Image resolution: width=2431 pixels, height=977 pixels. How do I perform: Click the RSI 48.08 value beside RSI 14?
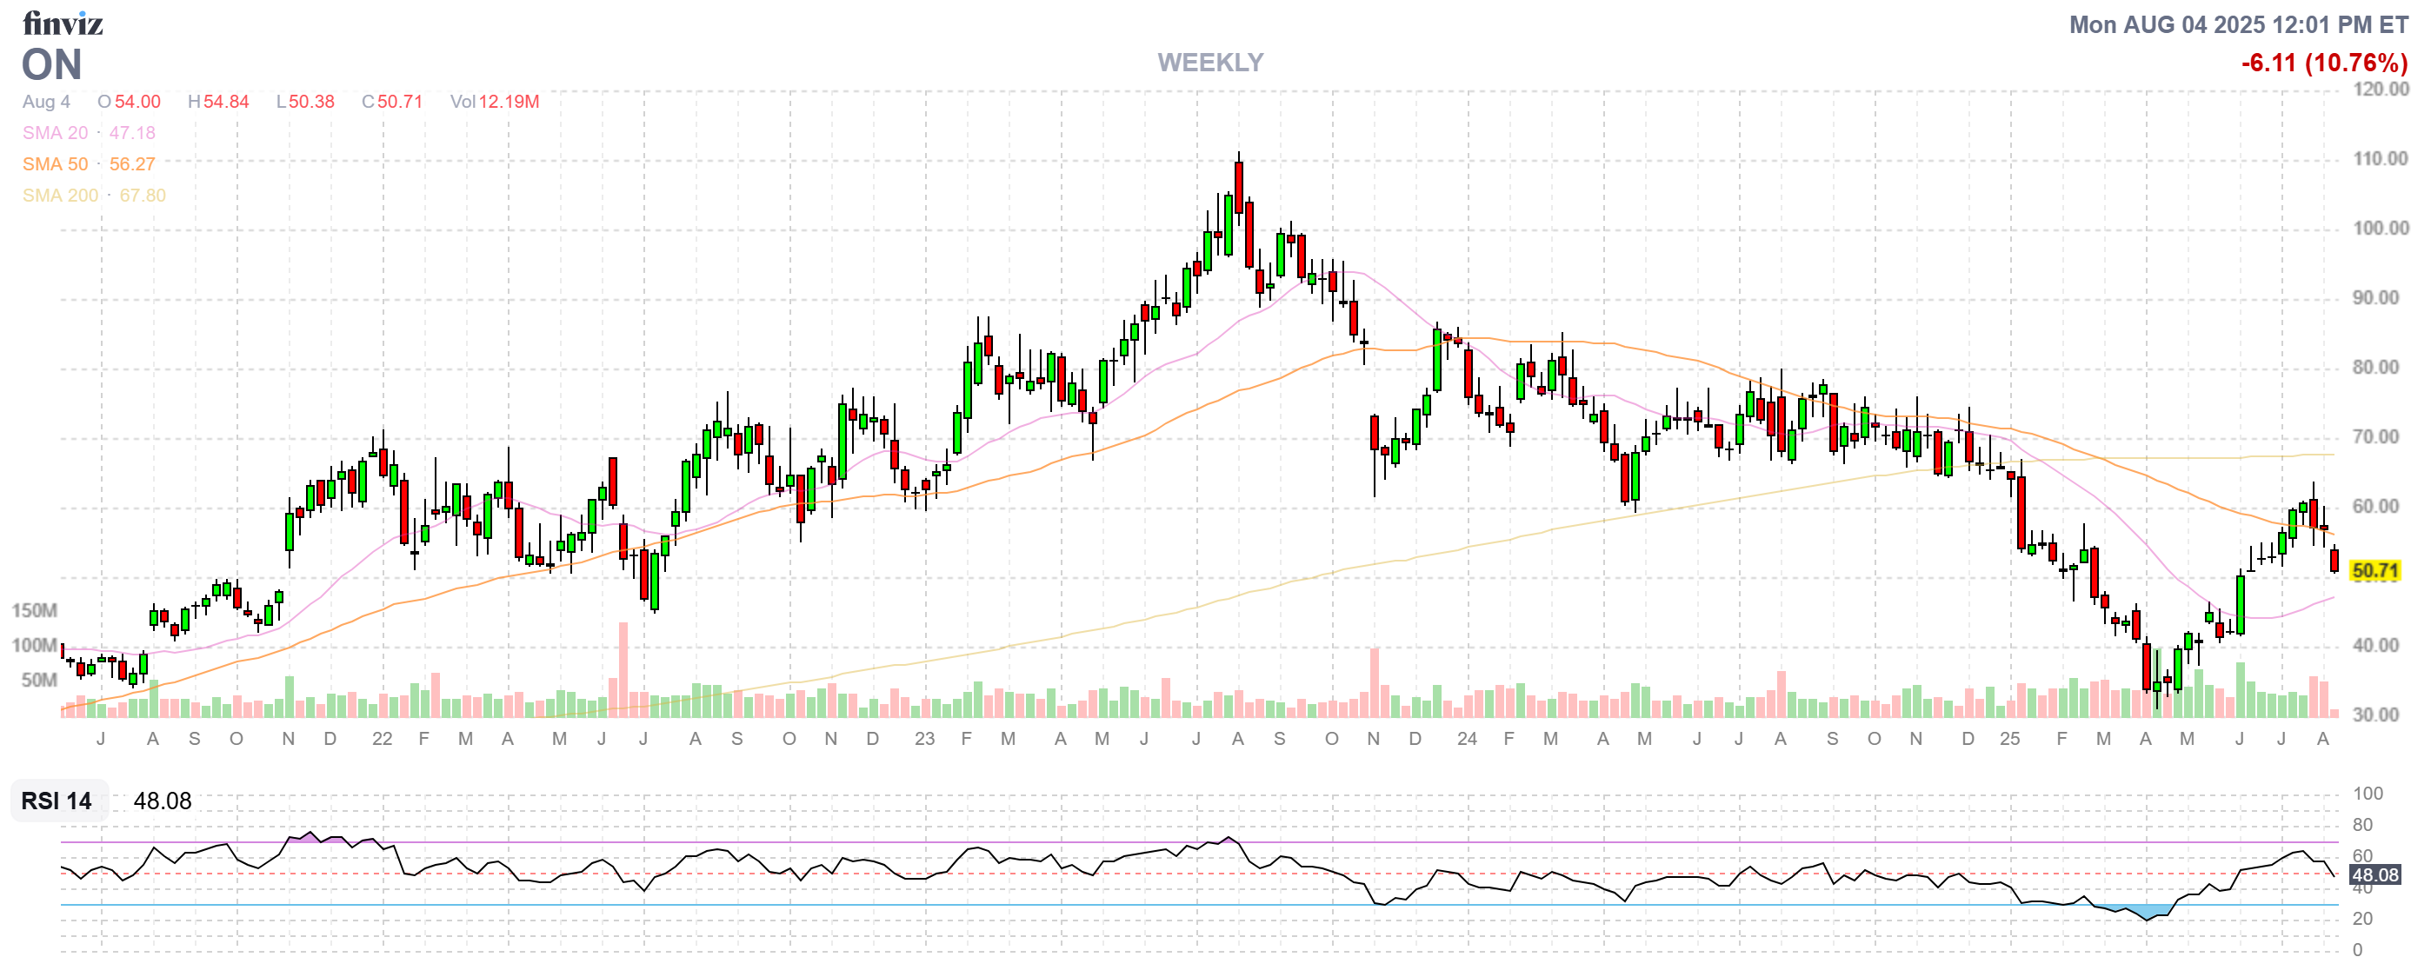(163, 801)
